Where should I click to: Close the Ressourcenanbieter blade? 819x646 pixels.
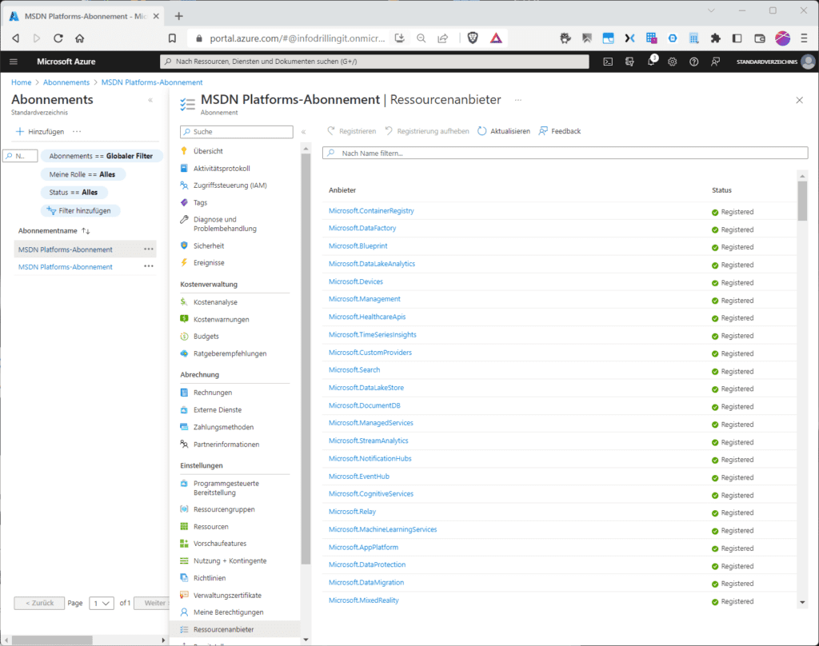click(799, 100)
